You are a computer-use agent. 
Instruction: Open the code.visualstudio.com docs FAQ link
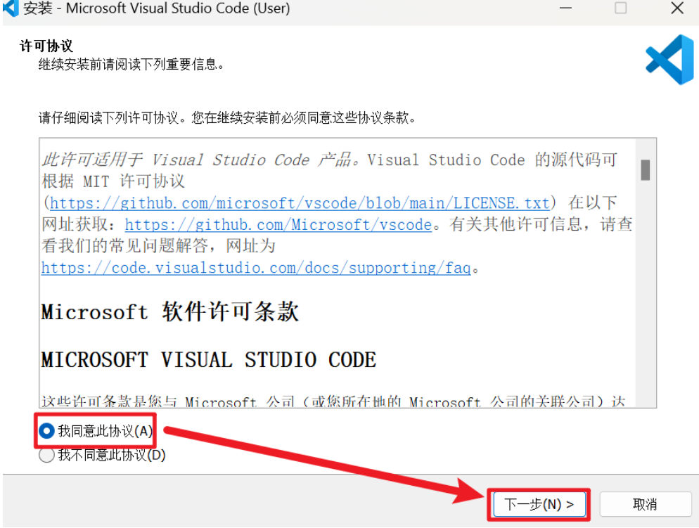256,268
